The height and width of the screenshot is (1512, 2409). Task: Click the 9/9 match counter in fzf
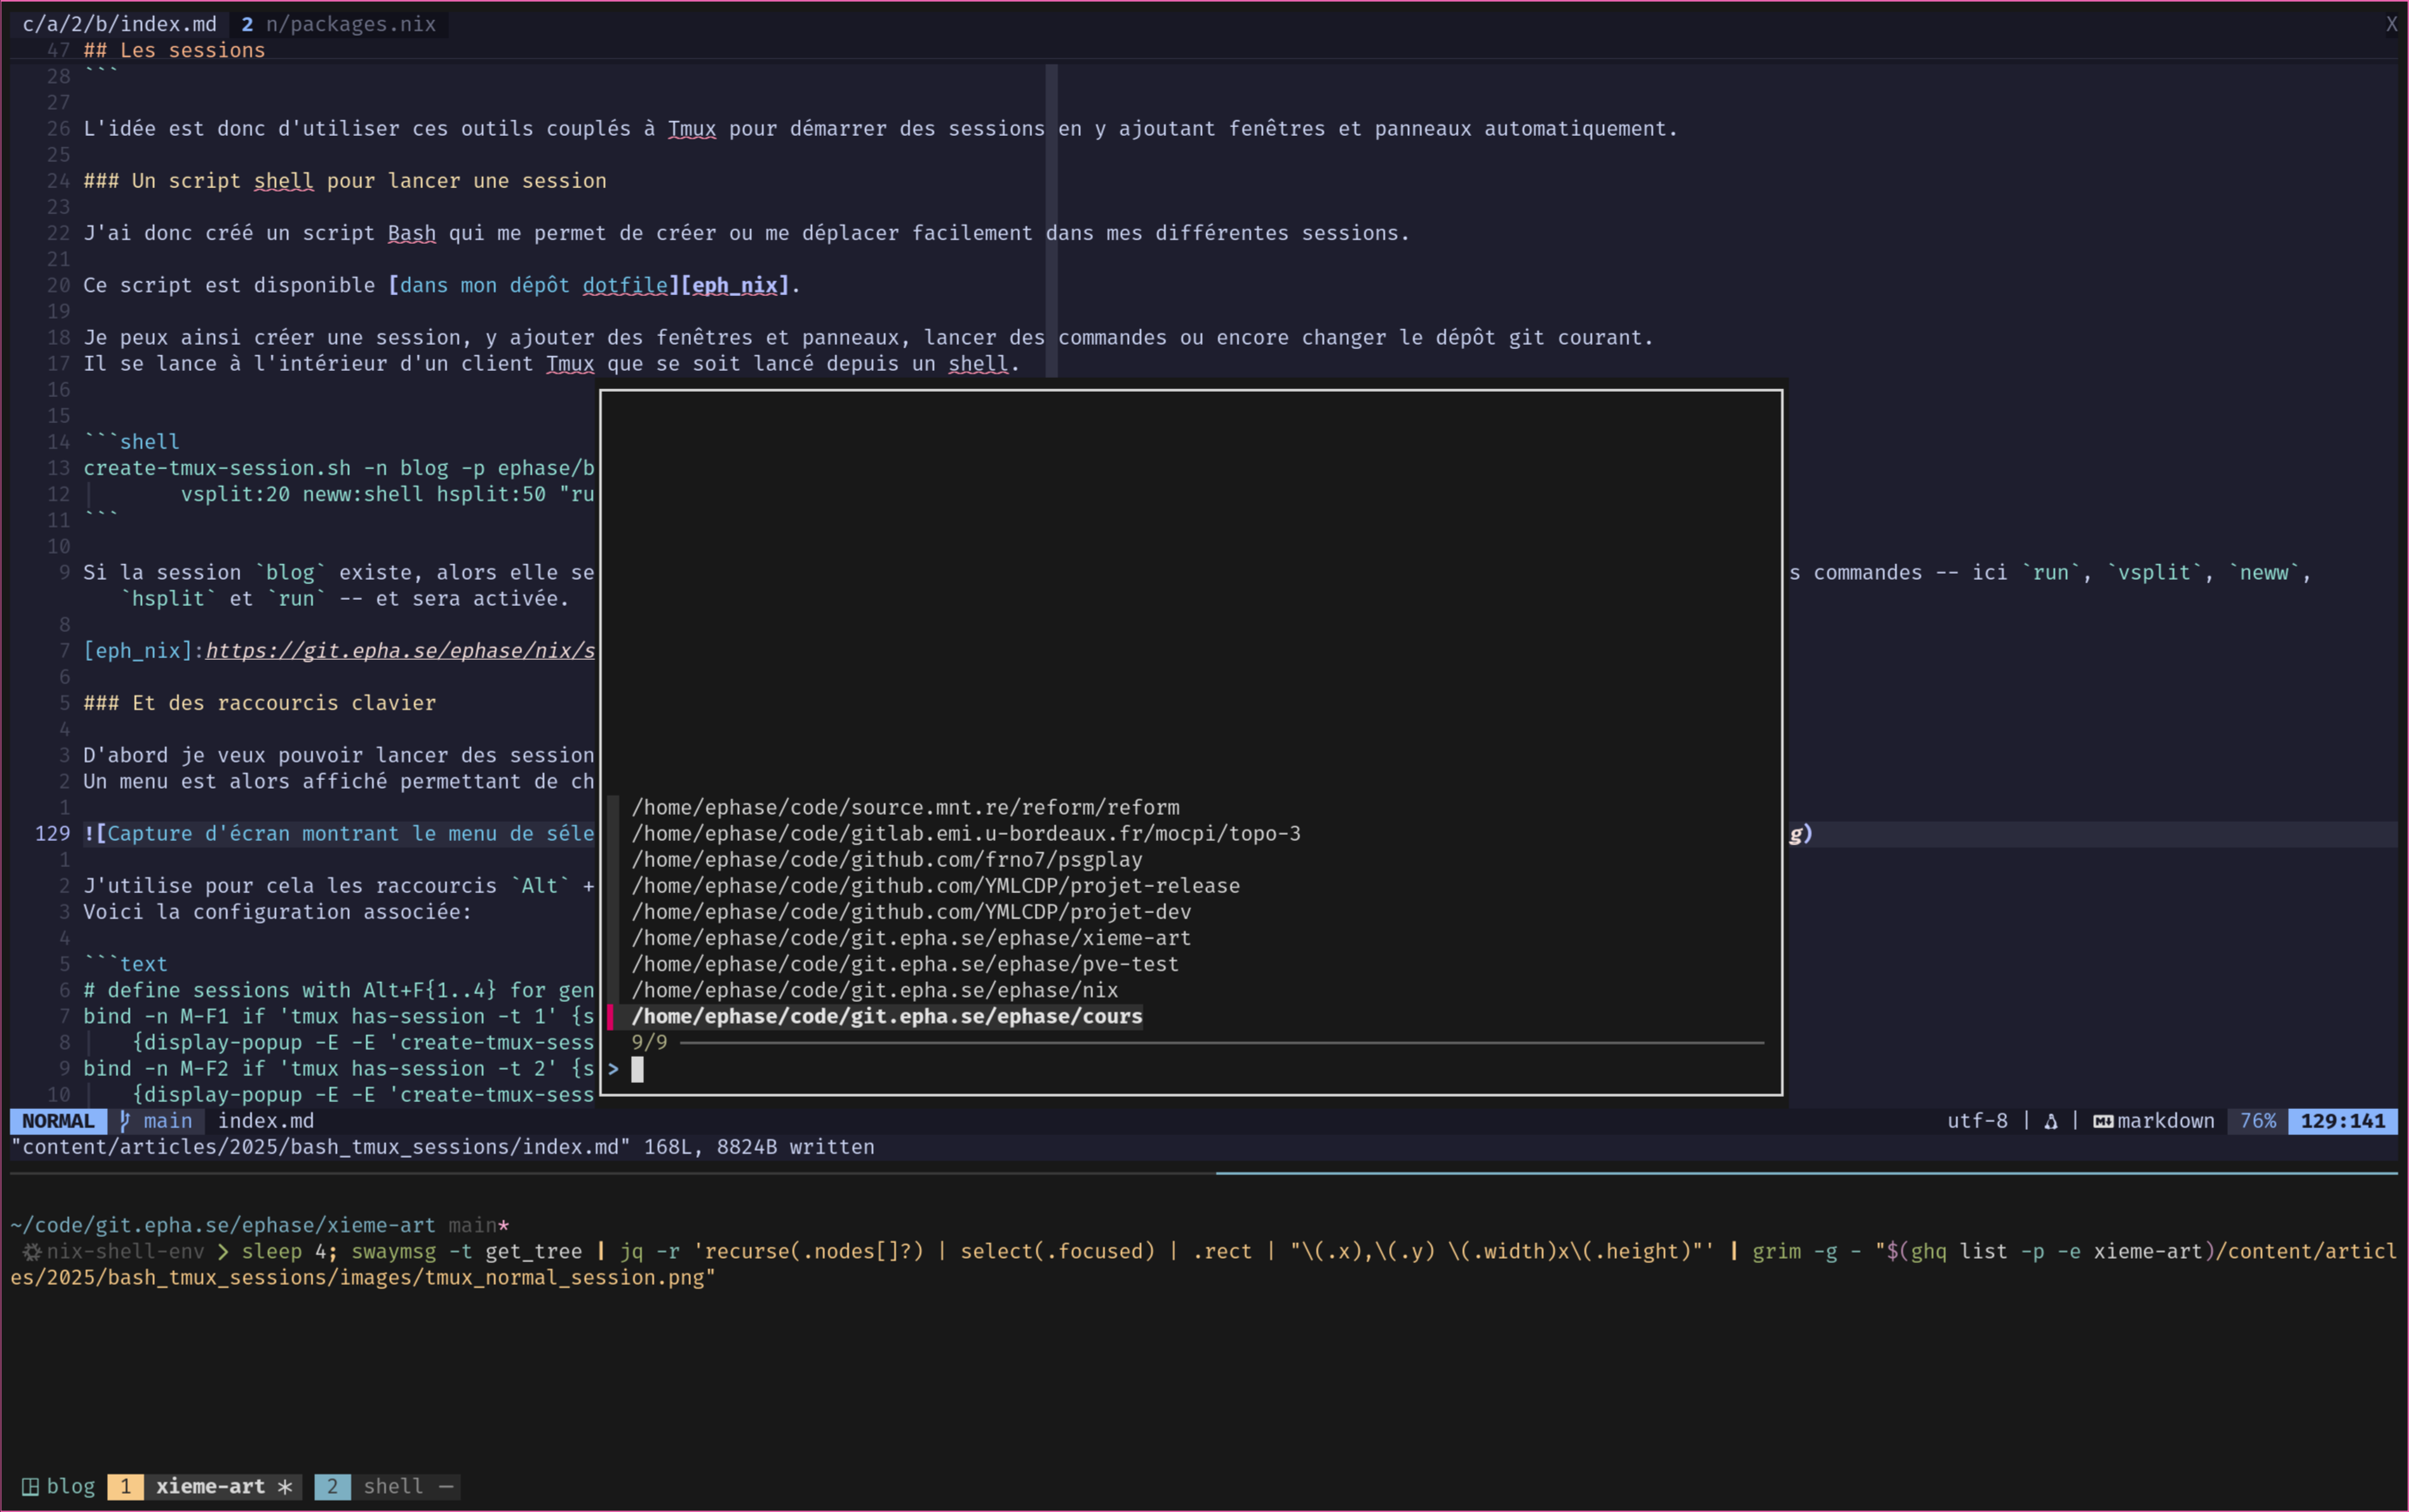(x=648, y=1042)
